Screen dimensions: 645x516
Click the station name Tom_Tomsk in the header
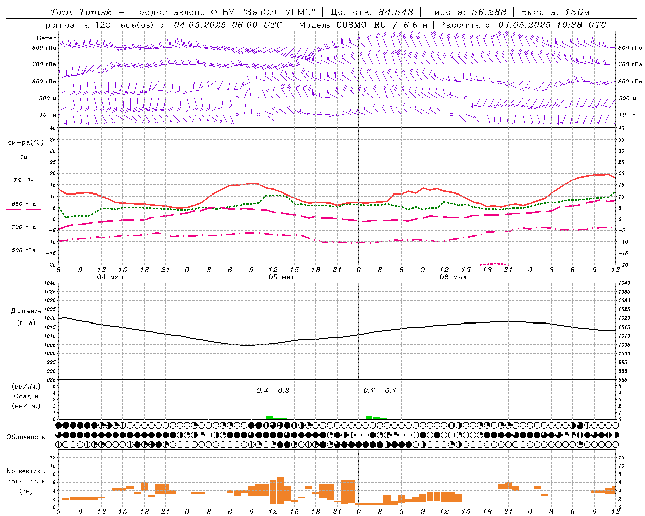tap(81, 12)
